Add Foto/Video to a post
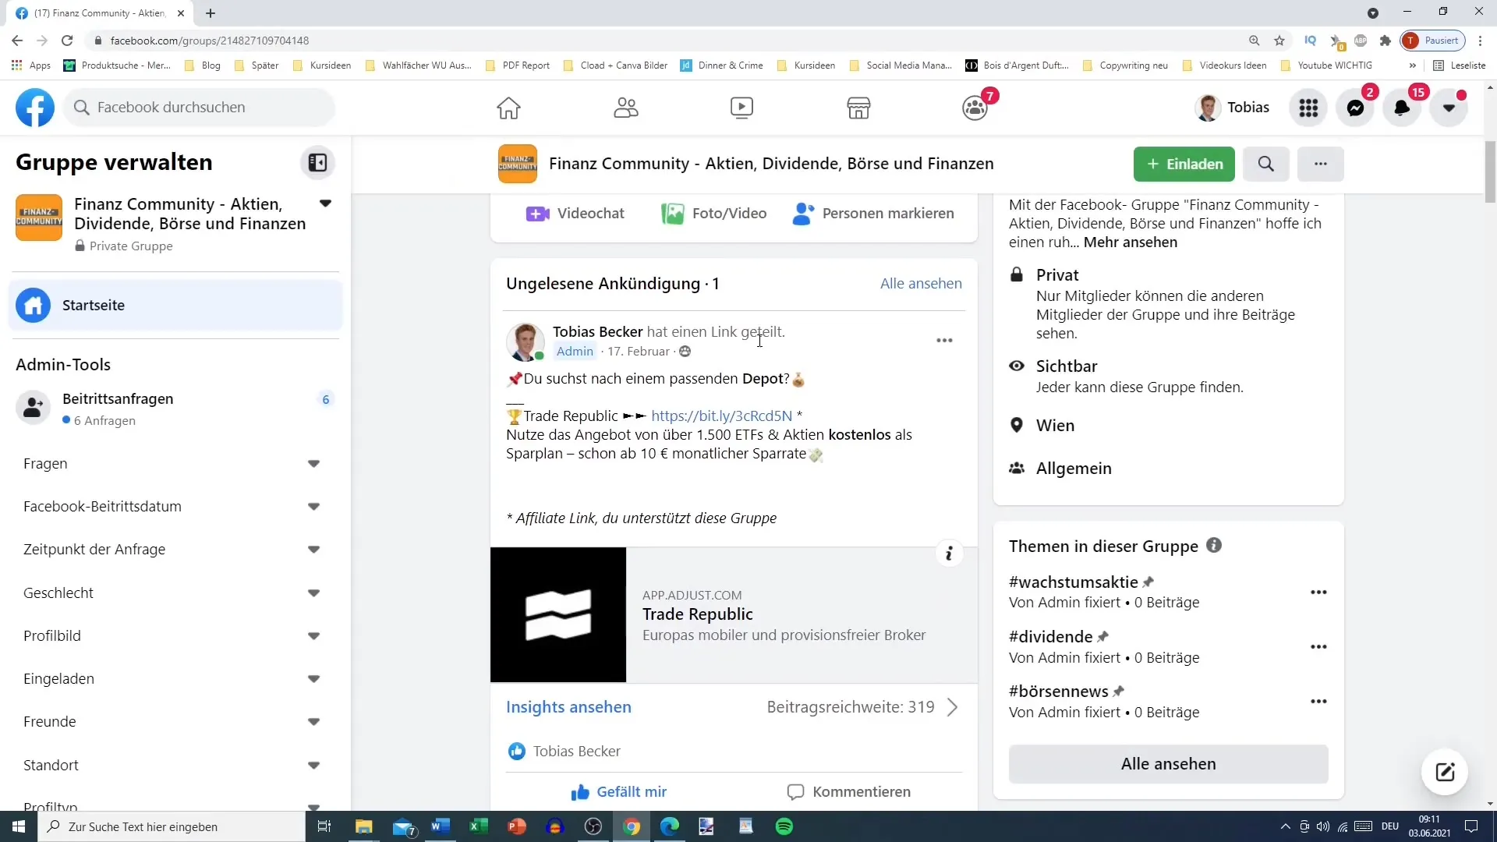 pyautogui.click(x=713, y=214)
